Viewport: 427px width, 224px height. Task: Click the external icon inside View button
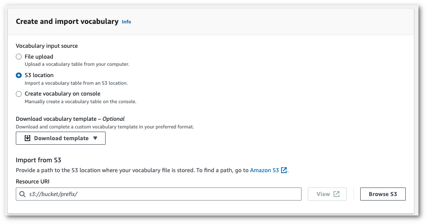tap(337, 194)
